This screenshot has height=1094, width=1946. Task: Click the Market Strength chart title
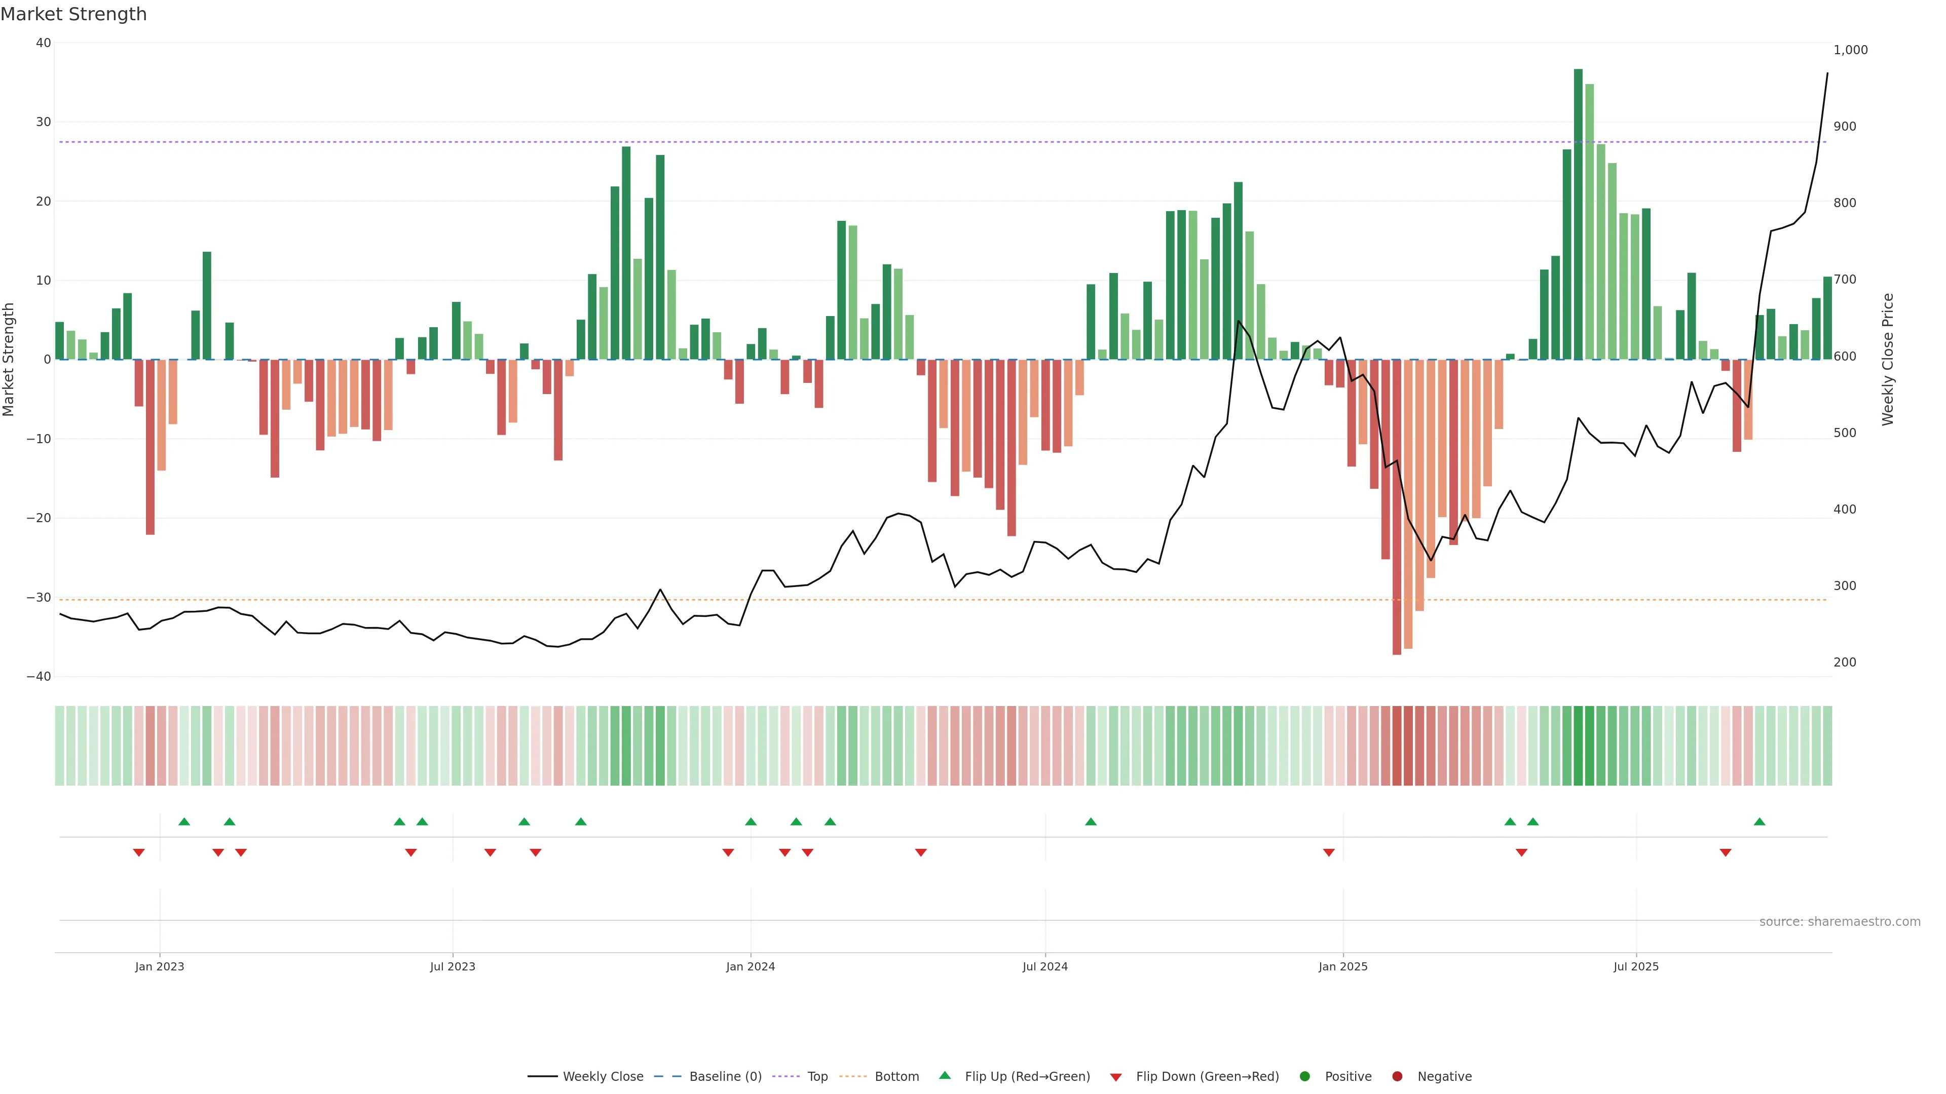point(73,14)
